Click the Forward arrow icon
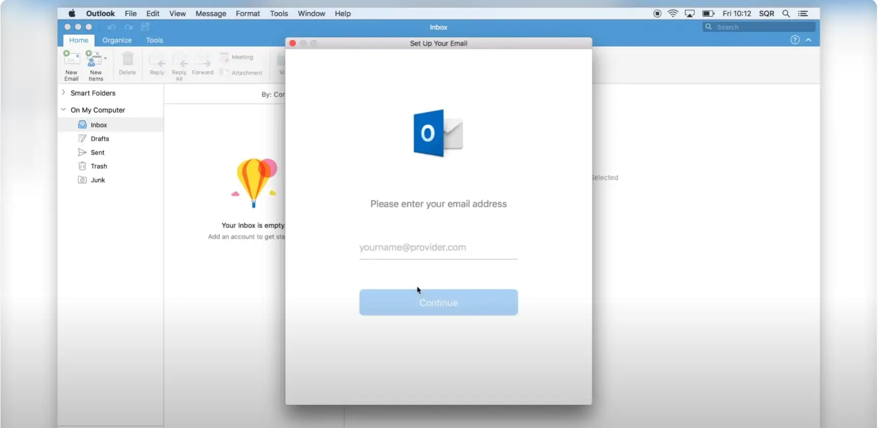The width and height of the screenshot is (878, 428). click(202, 60)
